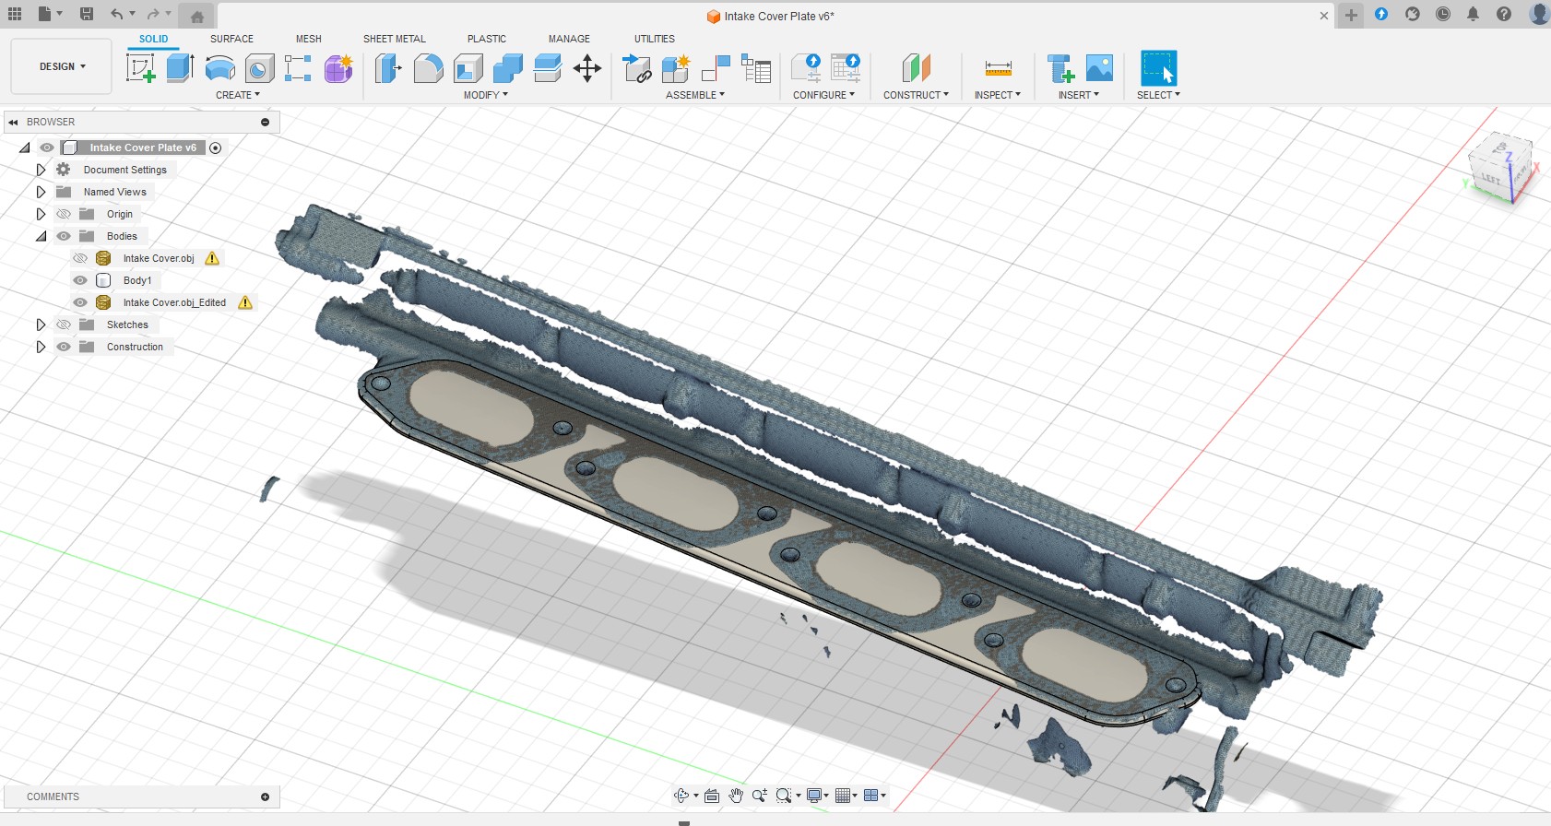The image size is (1551, 826).
Task: Expand the Document Settings node
Action: pos(41,170)
